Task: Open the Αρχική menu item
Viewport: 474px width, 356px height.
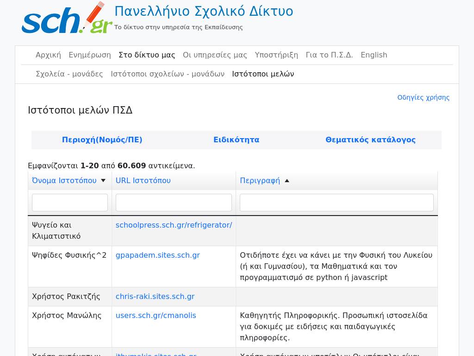Action: click(48, 55)
